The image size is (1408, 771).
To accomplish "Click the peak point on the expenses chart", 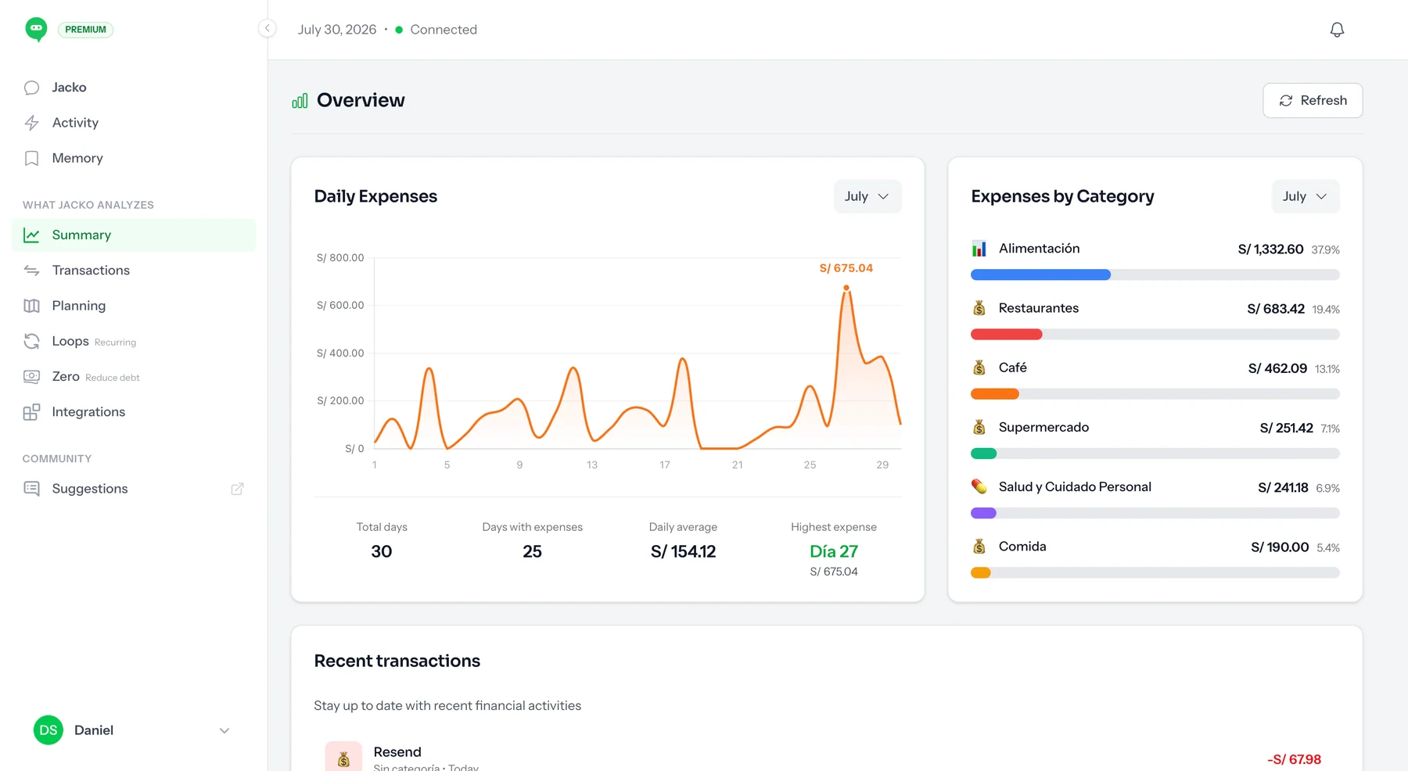I will (846, 288).
